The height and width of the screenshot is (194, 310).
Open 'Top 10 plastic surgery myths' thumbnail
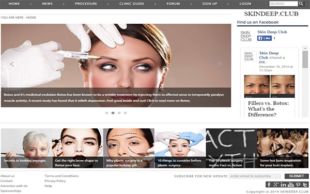pos(231,148)
